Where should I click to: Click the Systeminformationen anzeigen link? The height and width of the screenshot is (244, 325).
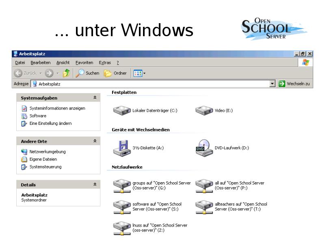[57, 108]
